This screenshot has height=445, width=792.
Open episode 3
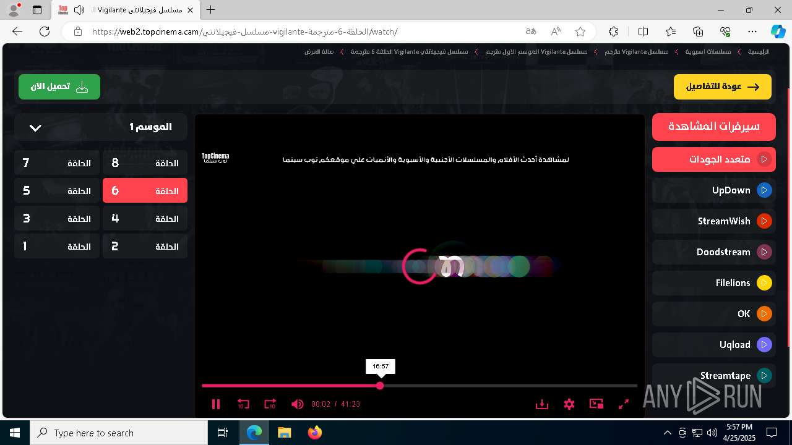(x=57, y=219)
